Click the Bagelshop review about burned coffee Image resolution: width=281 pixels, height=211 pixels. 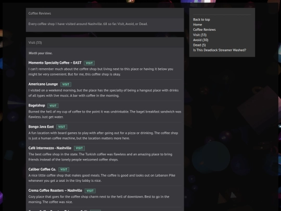tap(105, 114)
